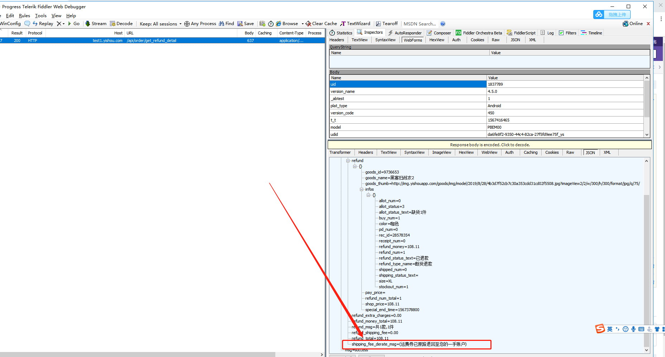Click Sogou soft keyboard icon
The width and height of the screenshot is (665, 357).
[x=641, y=329]
